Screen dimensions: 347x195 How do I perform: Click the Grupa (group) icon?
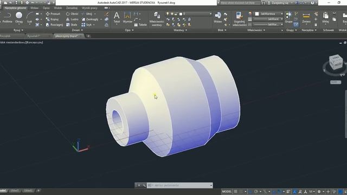(x=288, y=17)
